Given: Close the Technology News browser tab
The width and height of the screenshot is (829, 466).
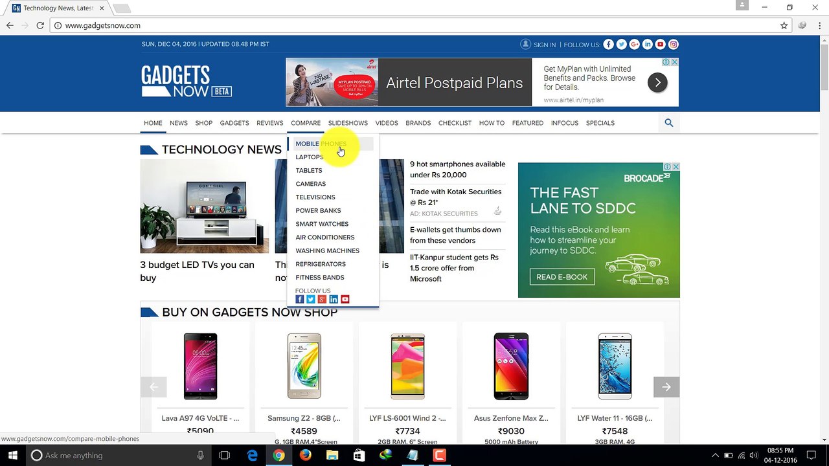Looking at the screenshot, I should click(x=102, y=8).
